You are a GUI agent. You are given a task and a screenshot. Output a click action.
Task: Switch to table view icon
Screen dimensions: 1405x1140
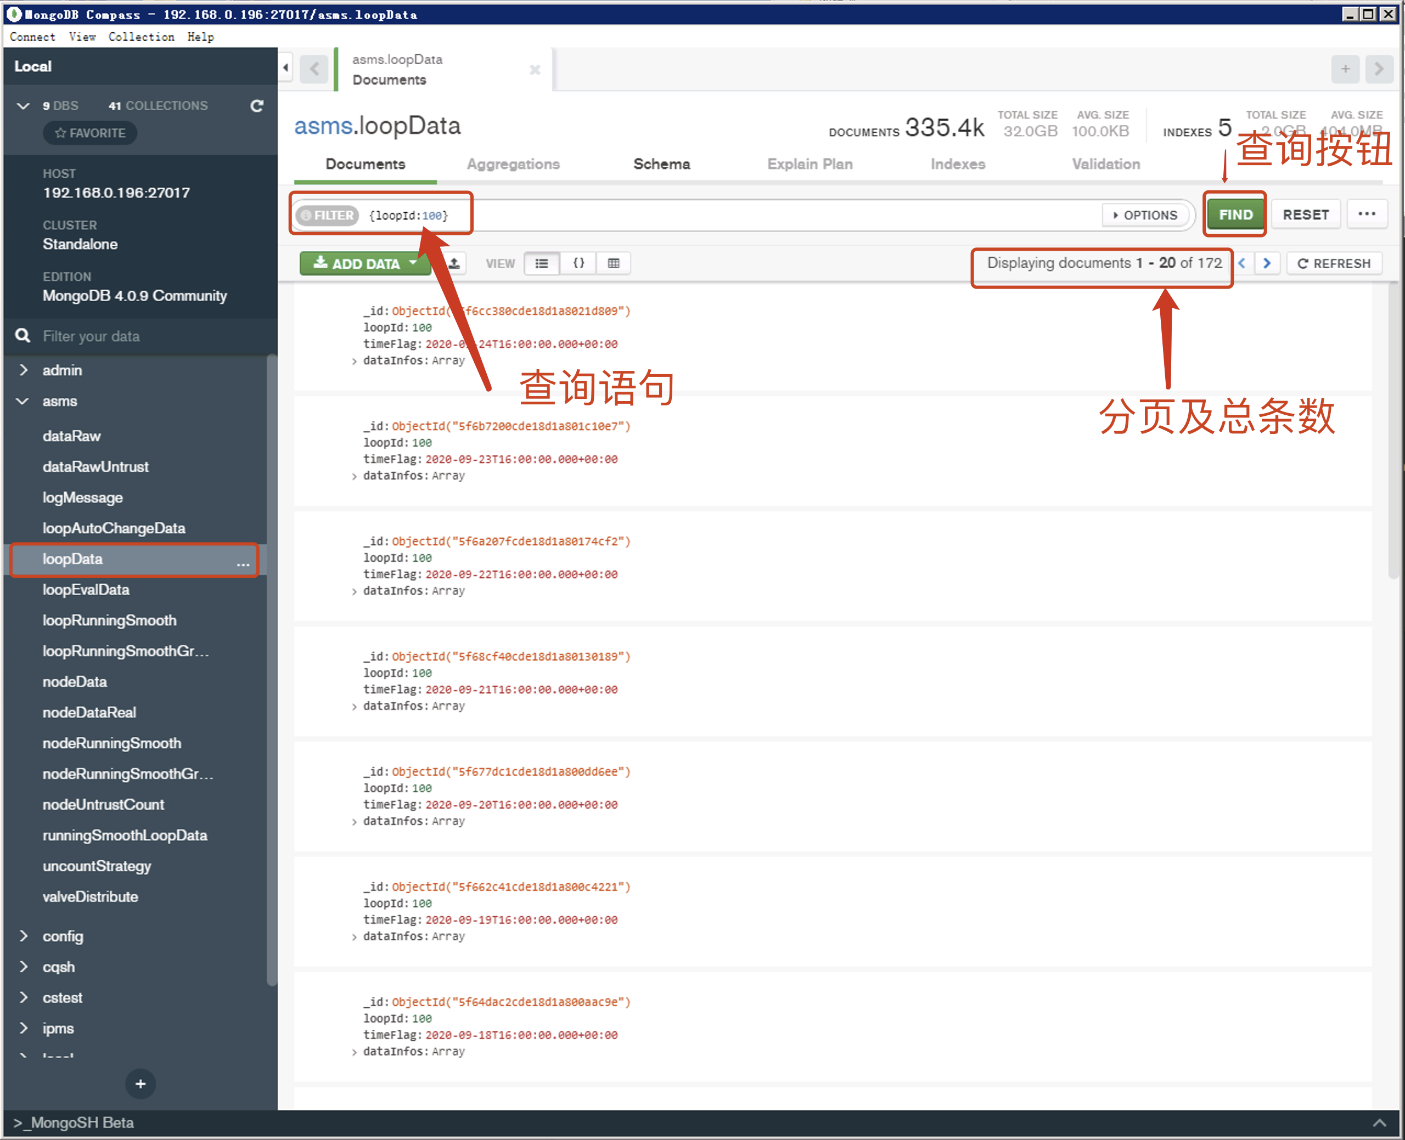coord(614,263)
